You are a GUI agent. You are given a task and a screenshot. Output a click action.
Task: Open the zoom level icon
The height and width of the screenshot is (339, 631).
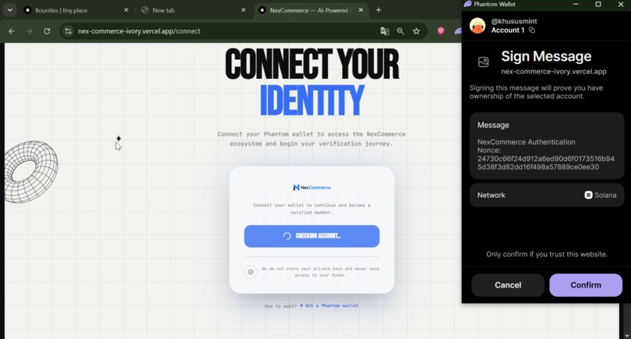click(x=400, y=31)
